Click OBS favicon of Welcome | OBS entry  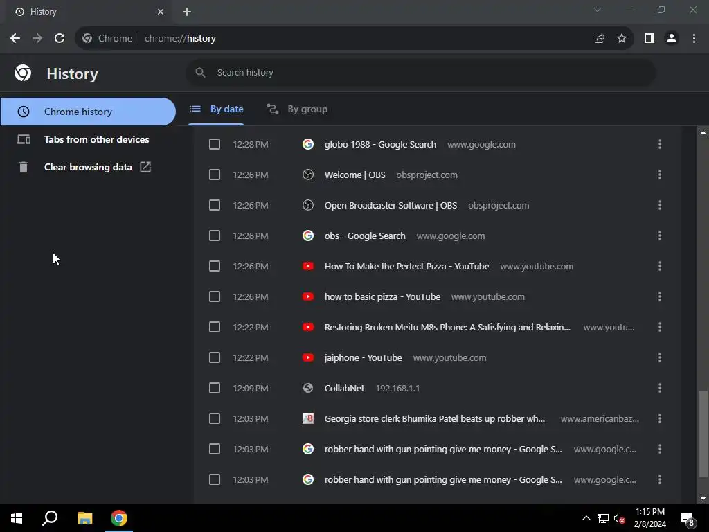pyautogui.click(x=308, y=175)
